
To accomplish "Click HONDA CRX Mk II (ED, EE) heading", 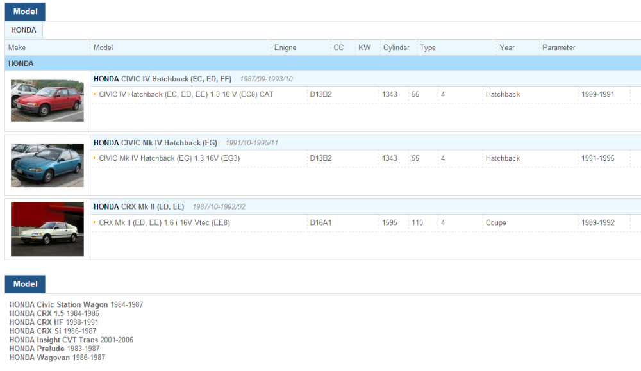I will [138, 206].
